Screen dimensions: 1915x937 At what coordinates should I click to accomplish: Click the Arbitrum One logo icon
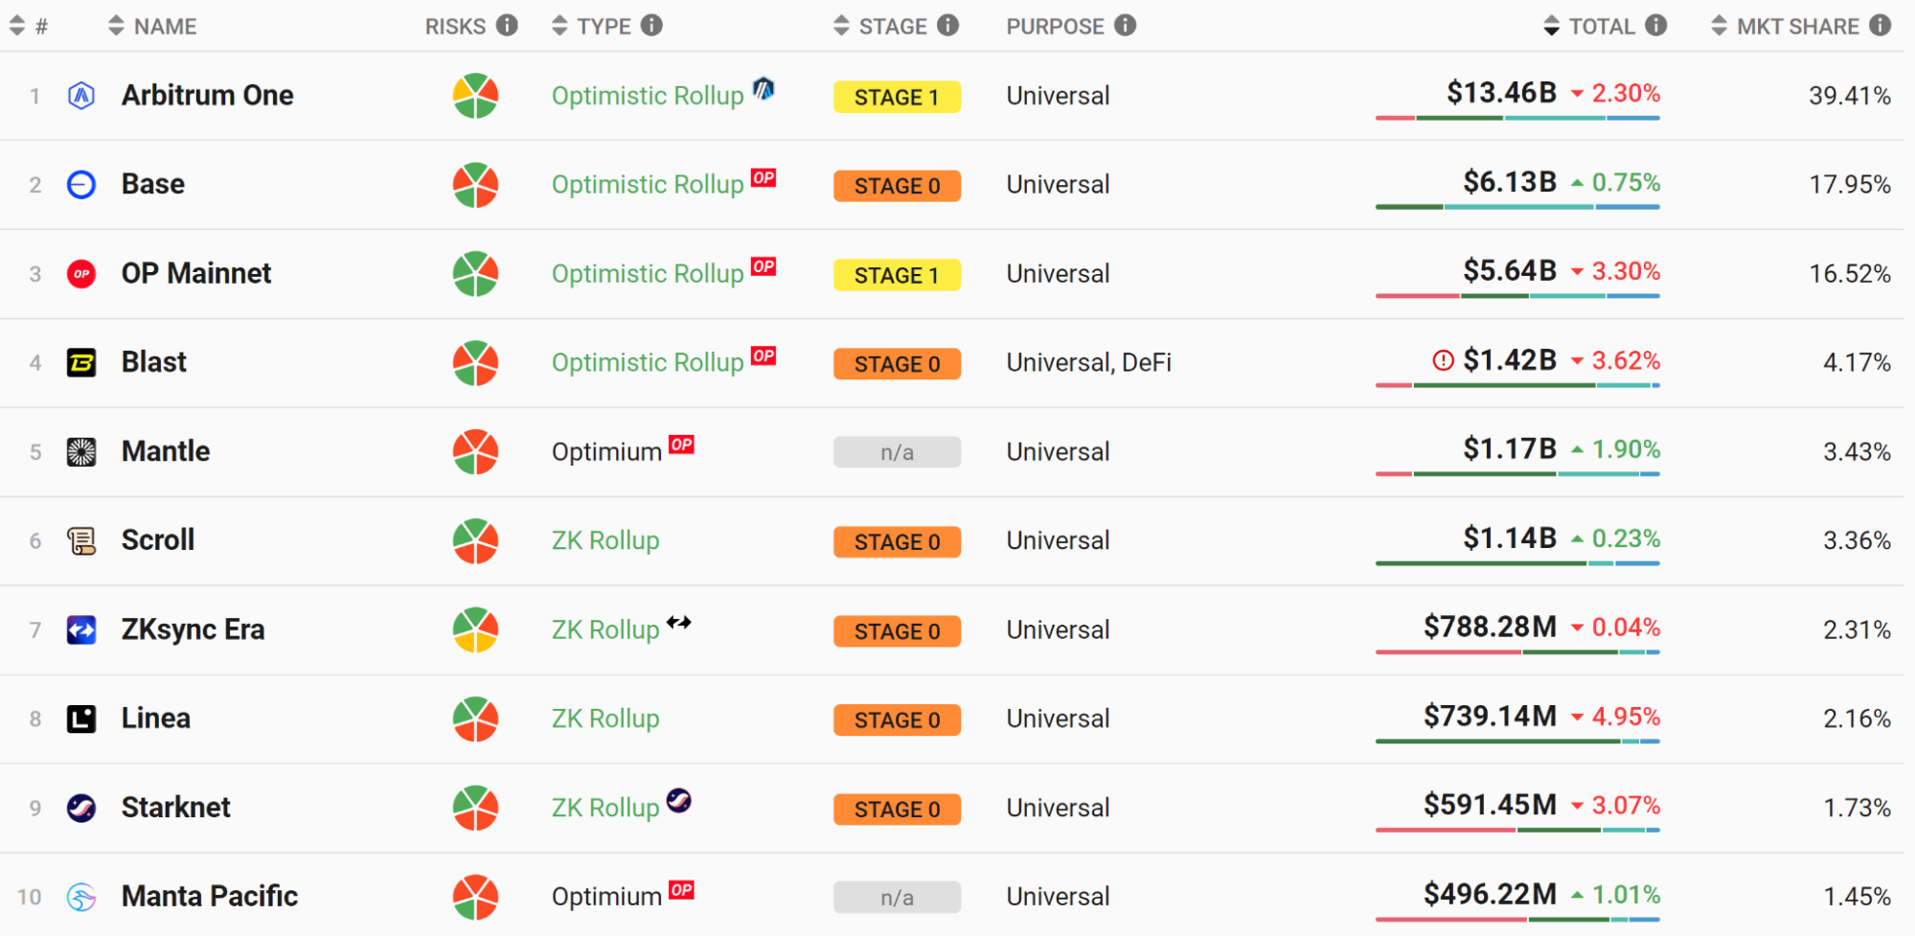[81, 96]
